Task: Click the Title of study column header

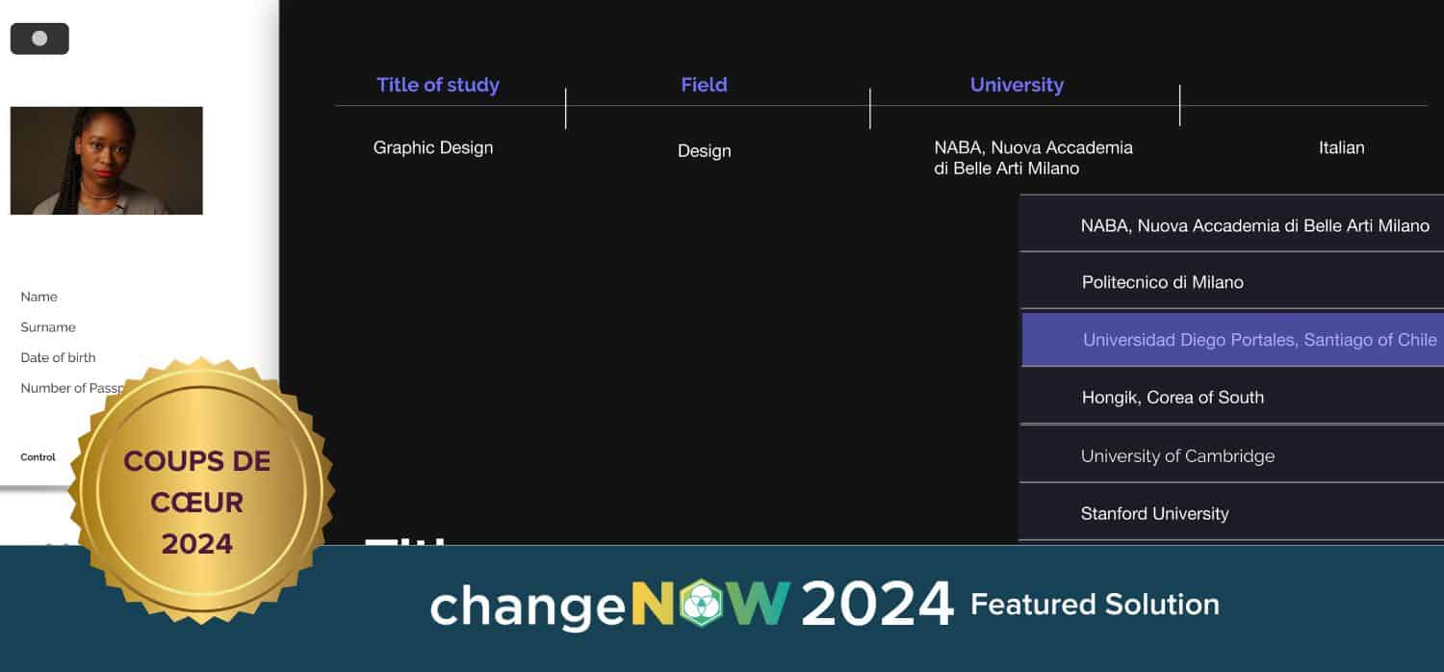Action: (438, 85)
